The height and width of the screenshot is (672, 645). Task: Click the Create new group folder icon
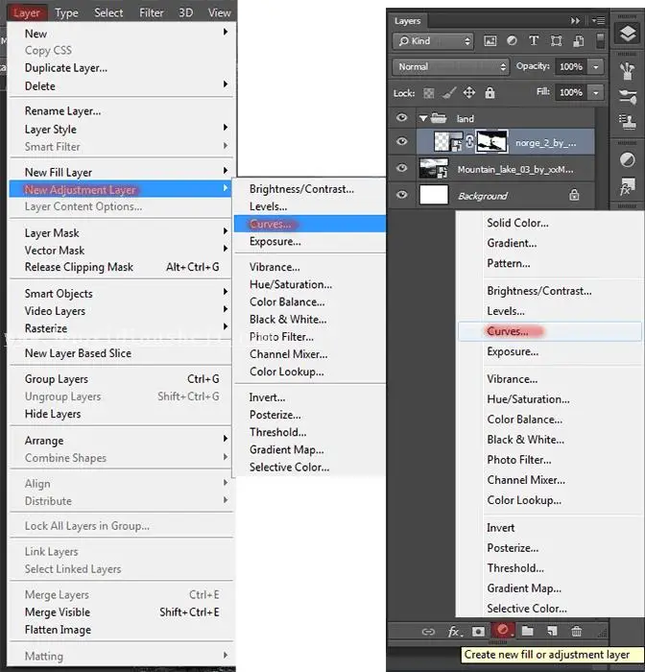527,631
